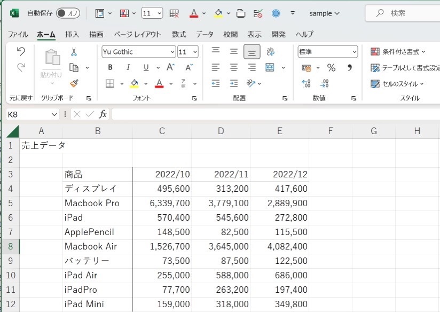Apply underline with the U button
Screen dimensions: 440x312
pyautogui.click(x=146, y=67)
